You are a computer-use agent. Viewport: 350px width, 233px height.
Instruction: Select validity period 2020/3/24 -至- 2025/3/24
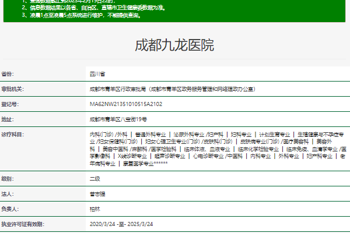coord(121,224)
